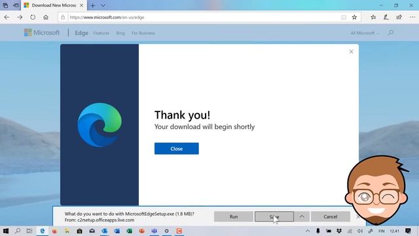419x236 pixels.
Task: Click the set-aside tabs icon
Action: [x=5, y=5]
